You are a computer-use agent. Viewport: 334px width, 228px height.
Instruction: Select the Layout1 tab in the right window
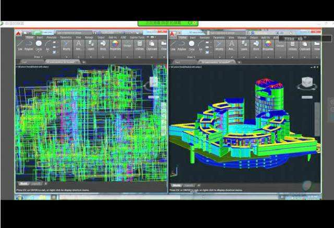click(x=189, y=185)
